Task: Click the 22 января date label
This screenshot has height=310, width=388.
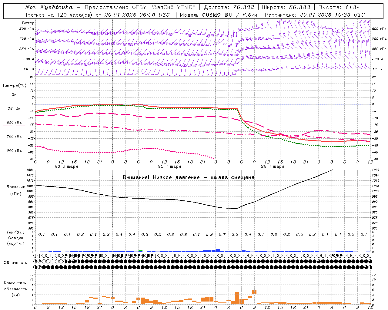Action: point(272,167)
